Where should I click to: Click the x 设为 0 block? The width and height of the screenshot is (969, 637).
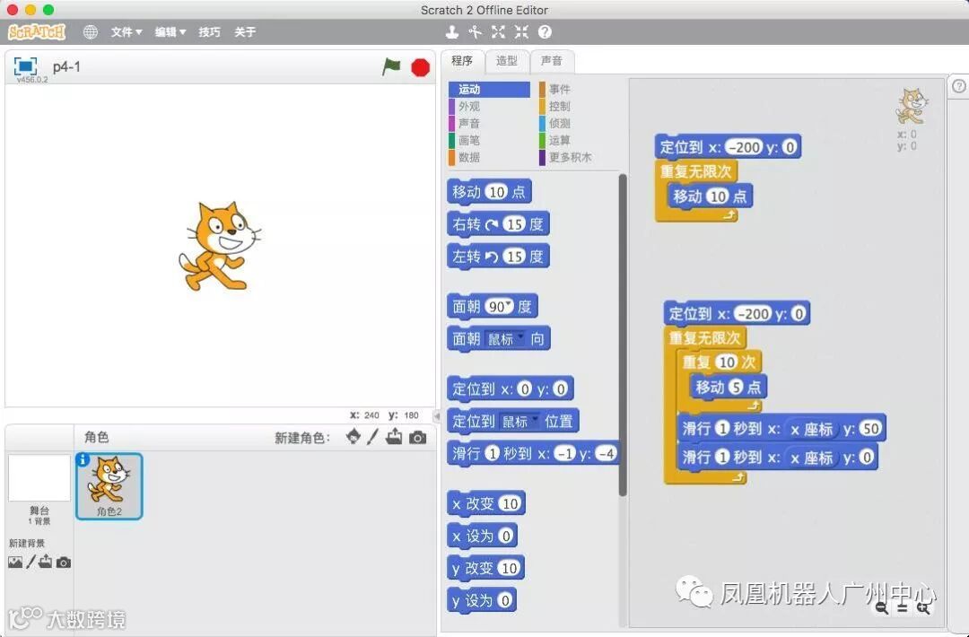coord(482,536)
